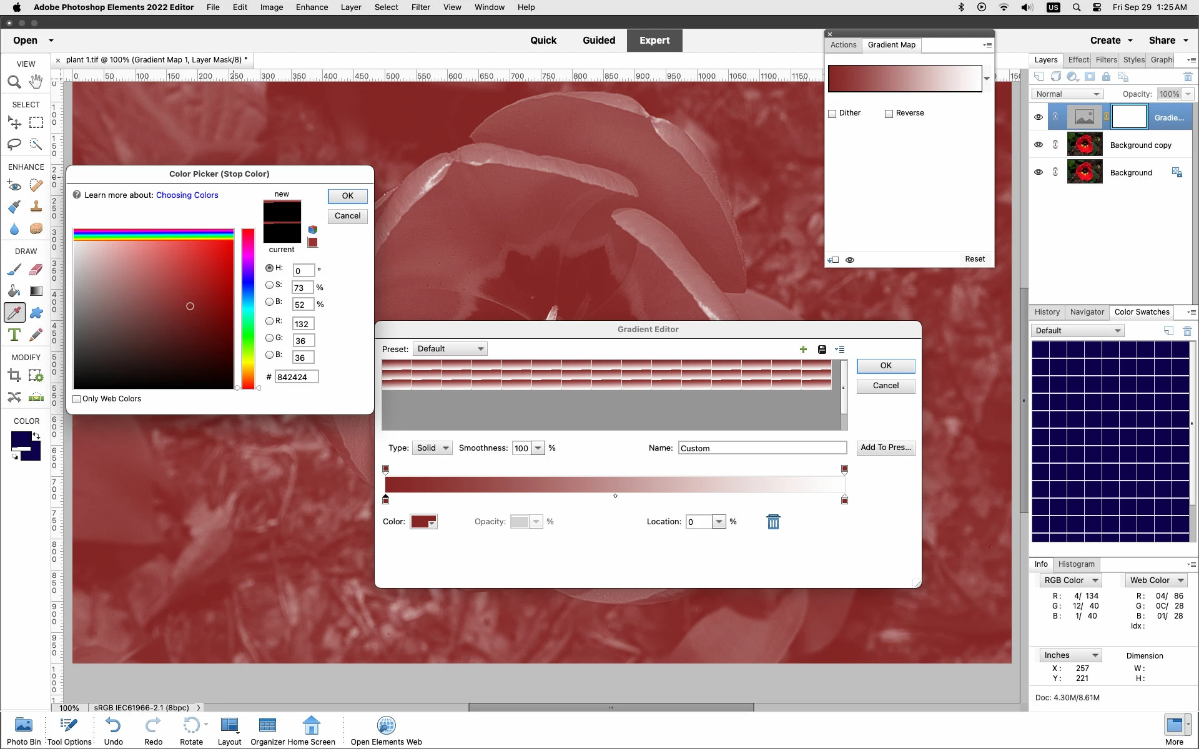This screenshot has height=749, width=1199.
Task: Open the Filter menu
Action: [420, 7]
